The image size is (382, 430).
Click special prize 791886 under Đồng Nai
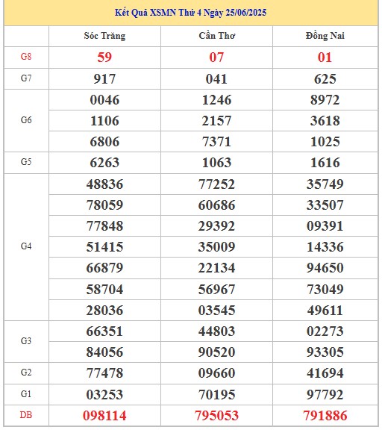click(325, 416)
